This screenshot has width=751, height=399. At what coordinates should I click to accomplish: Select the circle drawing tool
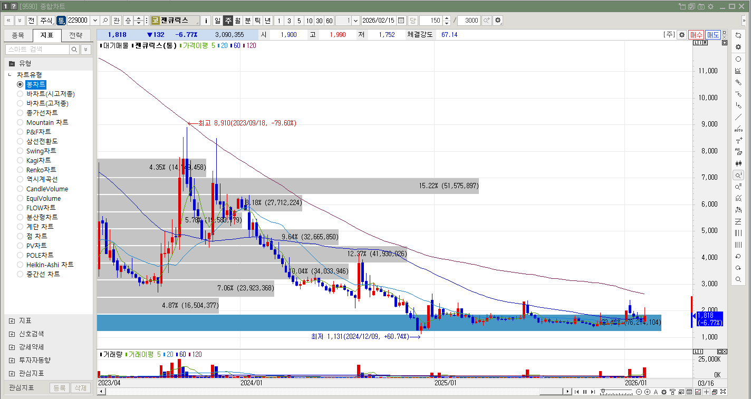[x=738, y=59]
